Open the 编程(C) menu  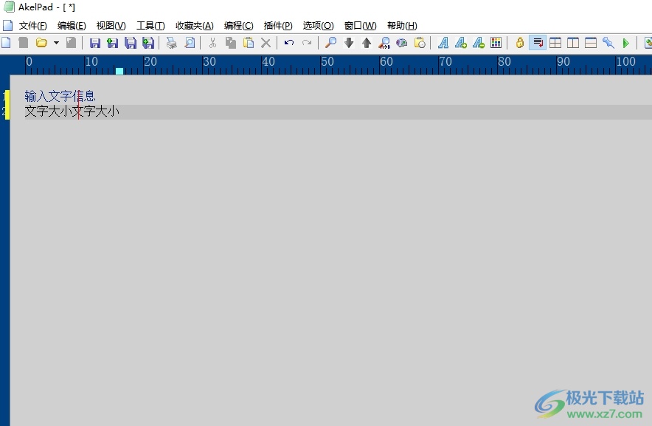click(x=239, y=25)
